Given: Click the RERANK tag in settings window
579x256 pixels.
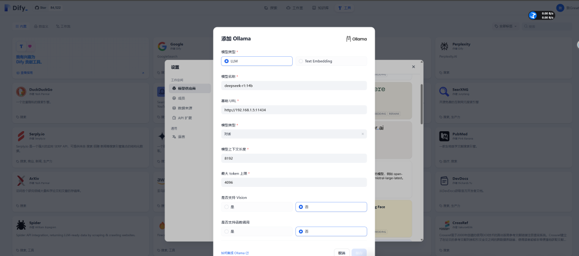Looking at the screenshot, I should pos(394,114).
